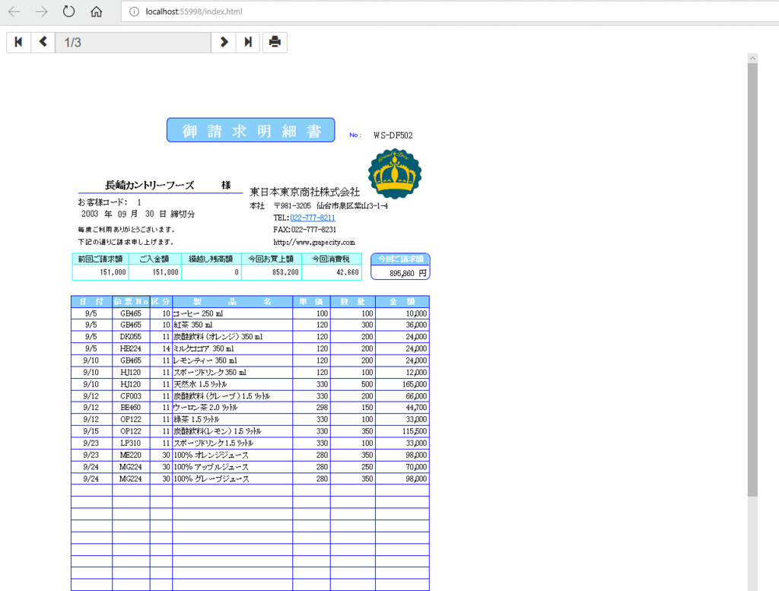Click the 今回ご請求額 label
Image resolution: width=779 pixels, height=591 pixels.
tap(400, 259)
